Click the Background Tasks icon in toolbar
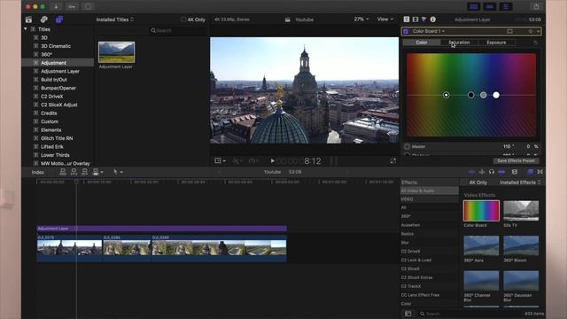Image resolution: width=567 pixels, height=319 pixels. pyautogui.click(x=88, y=6)
